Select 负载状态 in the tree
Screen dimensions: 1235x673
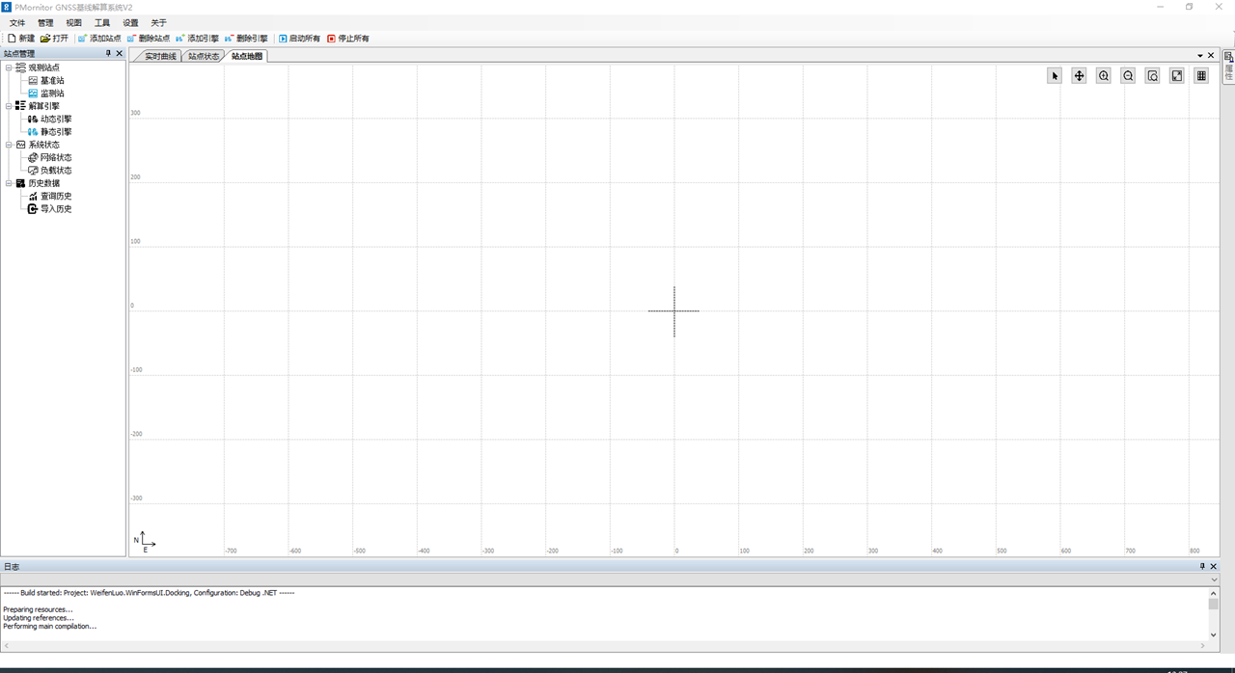[56, 171]
